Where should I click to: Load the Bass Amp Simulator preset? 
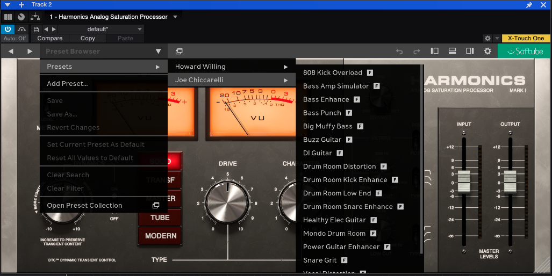358,86
